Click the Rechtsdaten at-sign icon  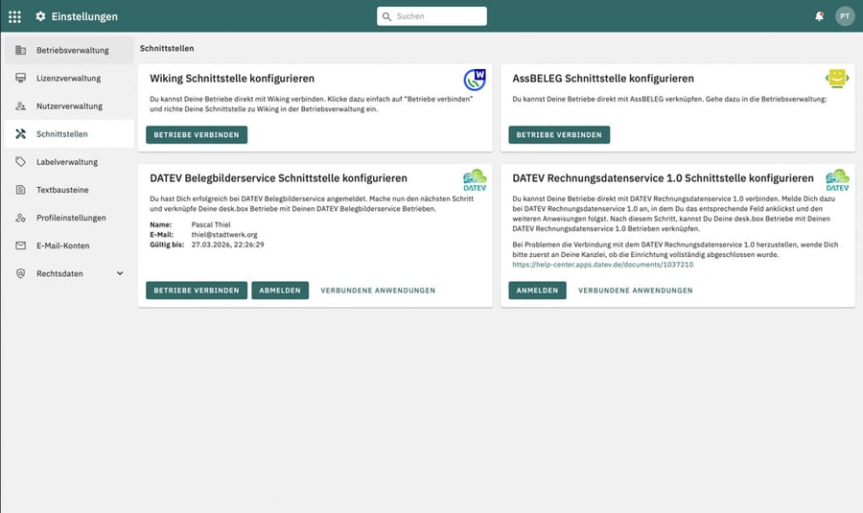(21, 273)
